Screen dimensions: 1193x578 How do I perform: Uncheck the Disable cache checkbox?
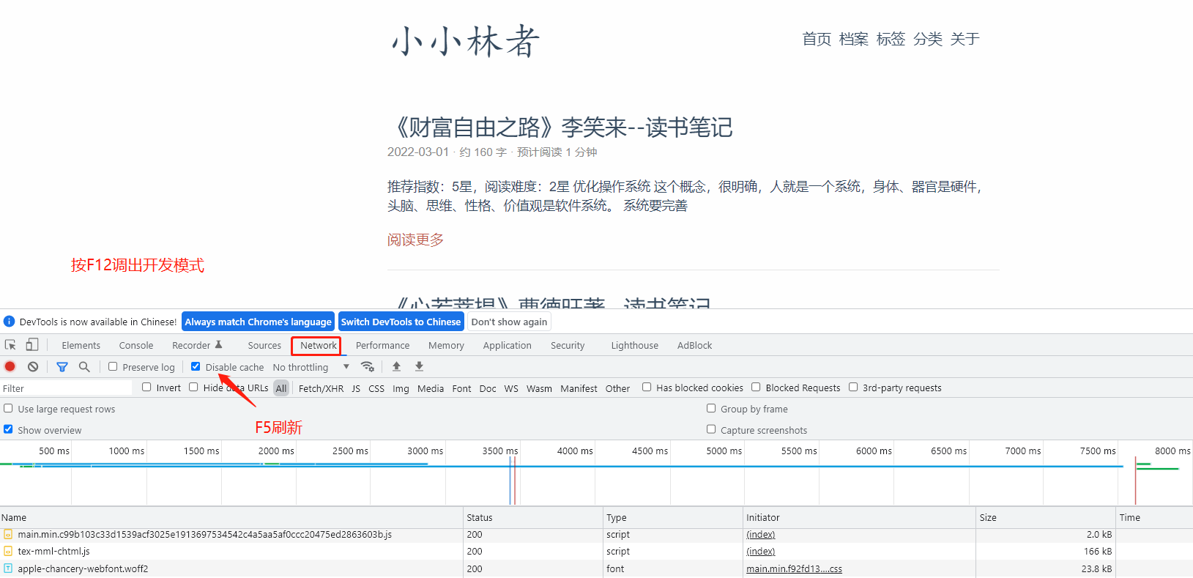[x=196, y=366]
